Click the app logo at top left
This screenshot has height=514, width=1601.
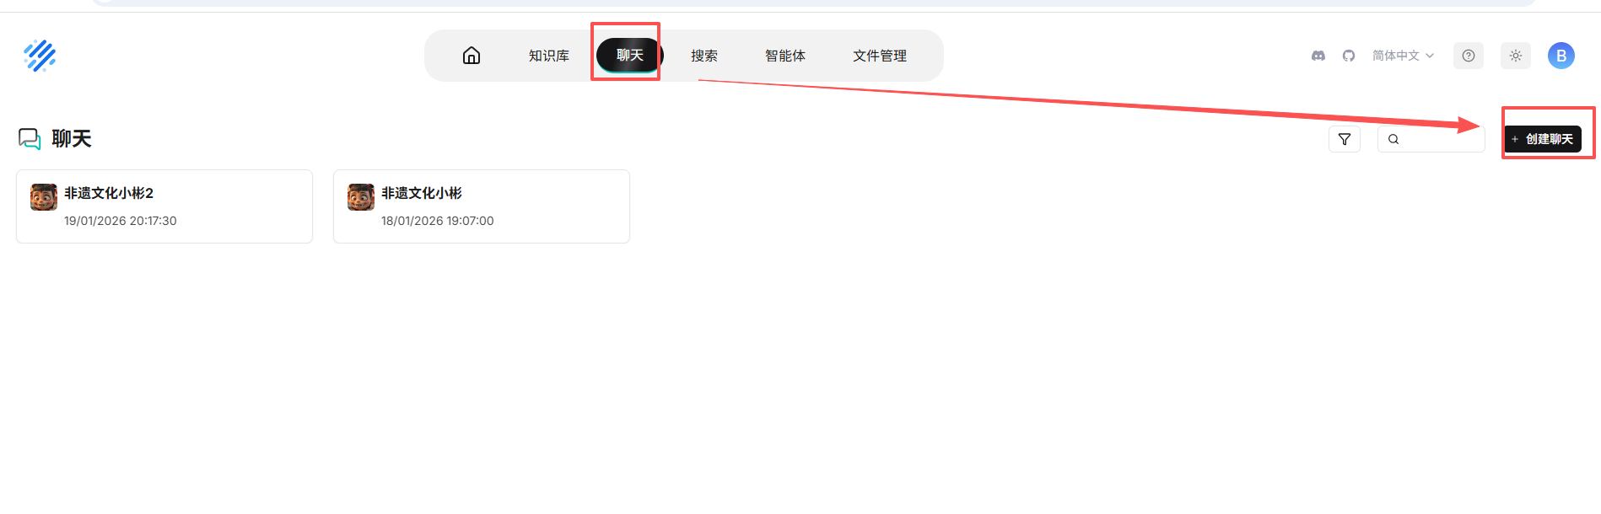[x=40, y=56]
